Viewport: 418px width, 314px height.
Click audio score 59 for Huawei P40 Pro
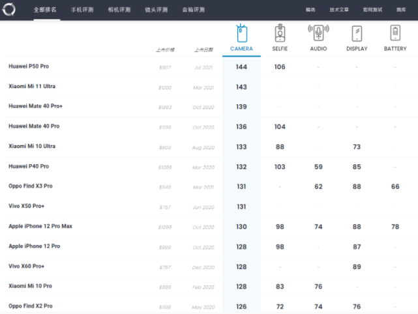coord(318,167)
